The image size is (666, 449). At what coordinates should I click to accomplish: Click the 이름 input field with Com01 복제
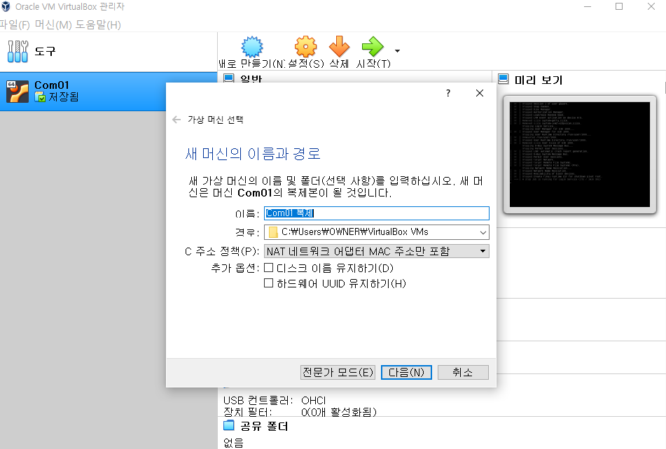tap(376, 213)
